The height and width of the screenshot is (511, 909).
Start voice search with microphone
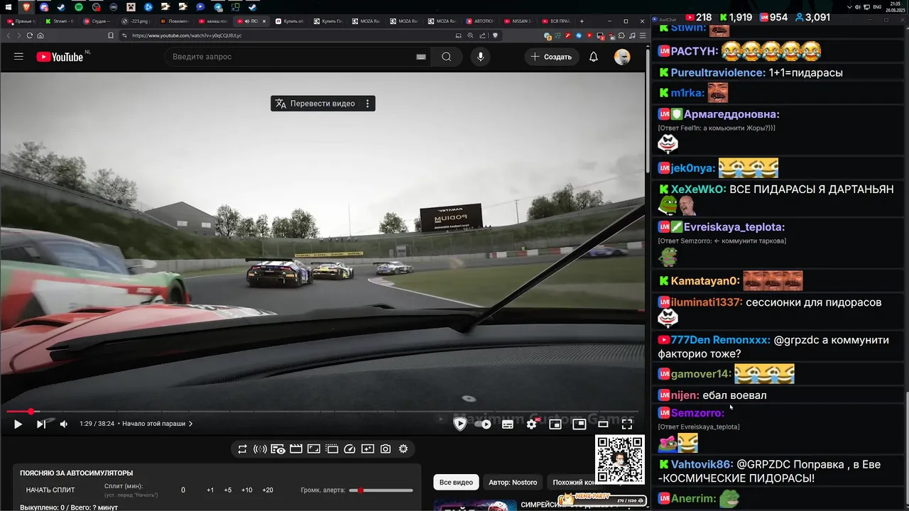pos(481,57)
